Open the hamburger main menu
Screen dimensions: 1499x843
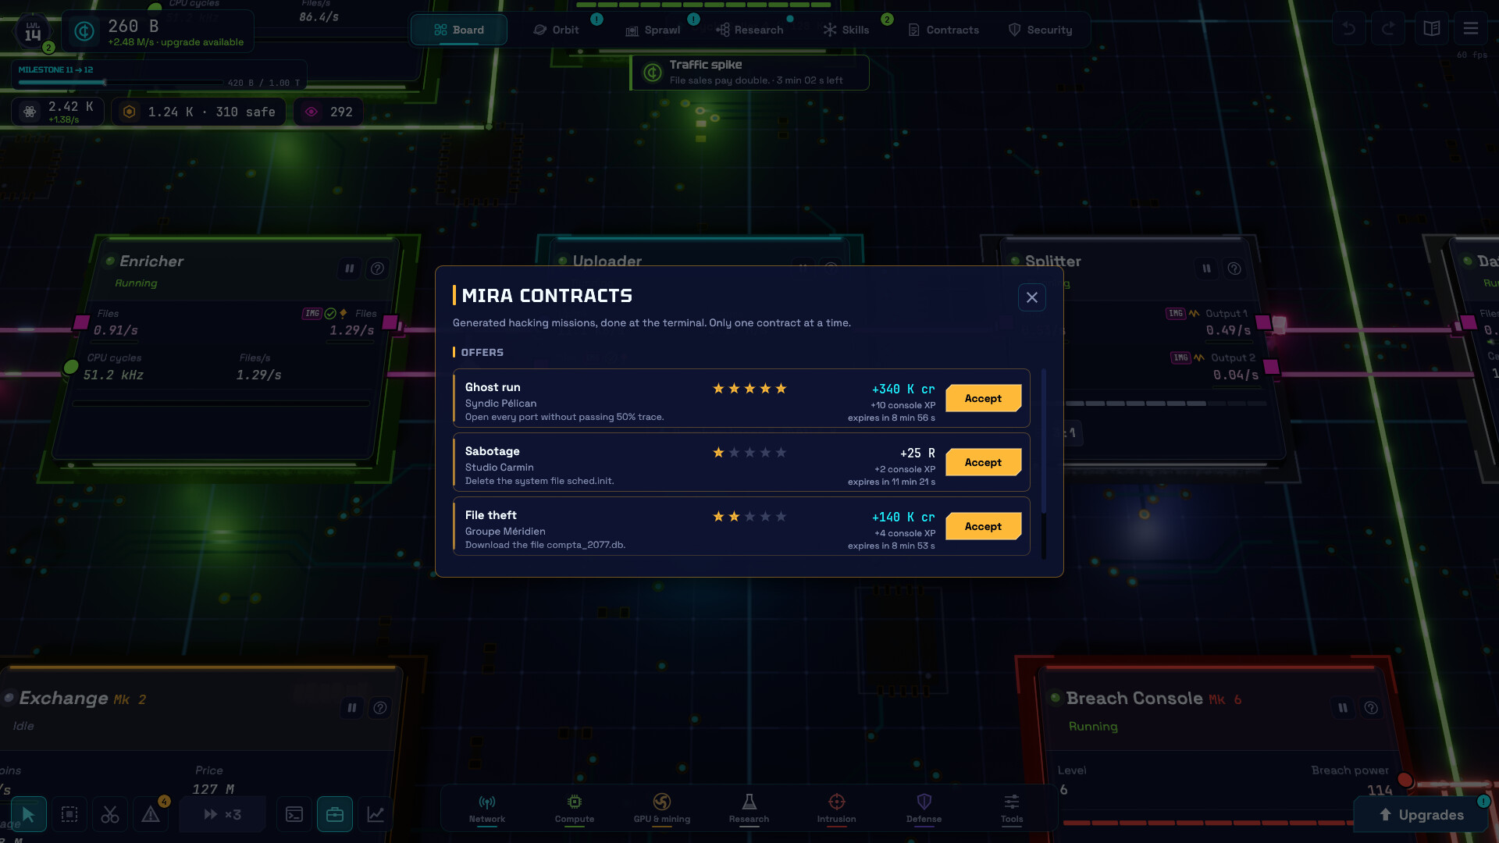(x=1471, y=29)
